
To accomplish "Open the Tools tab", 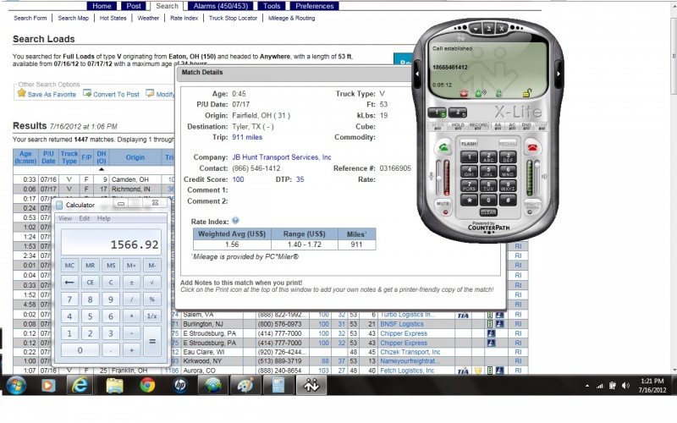I will tap(272, 6).
